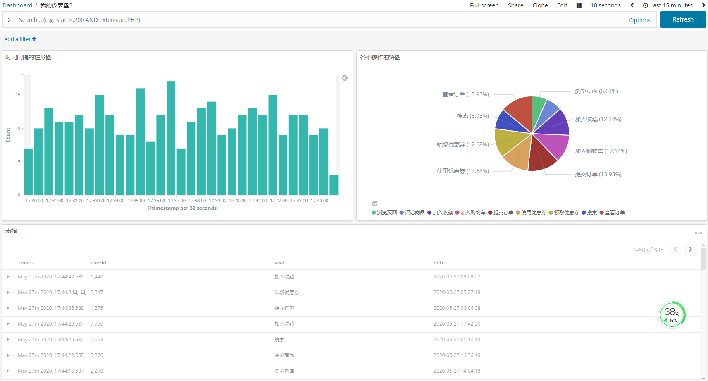708x381 pixels.
Task: Expand the row for userId 2,278
Action: 8,371
